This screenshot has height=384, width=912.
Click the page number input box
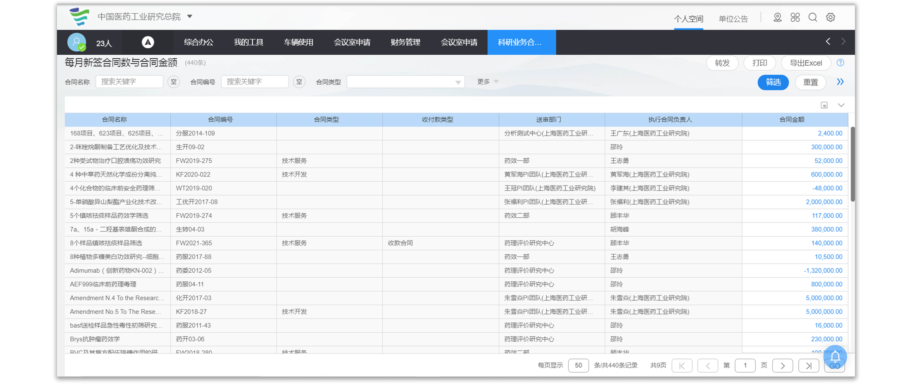[745, 366]
